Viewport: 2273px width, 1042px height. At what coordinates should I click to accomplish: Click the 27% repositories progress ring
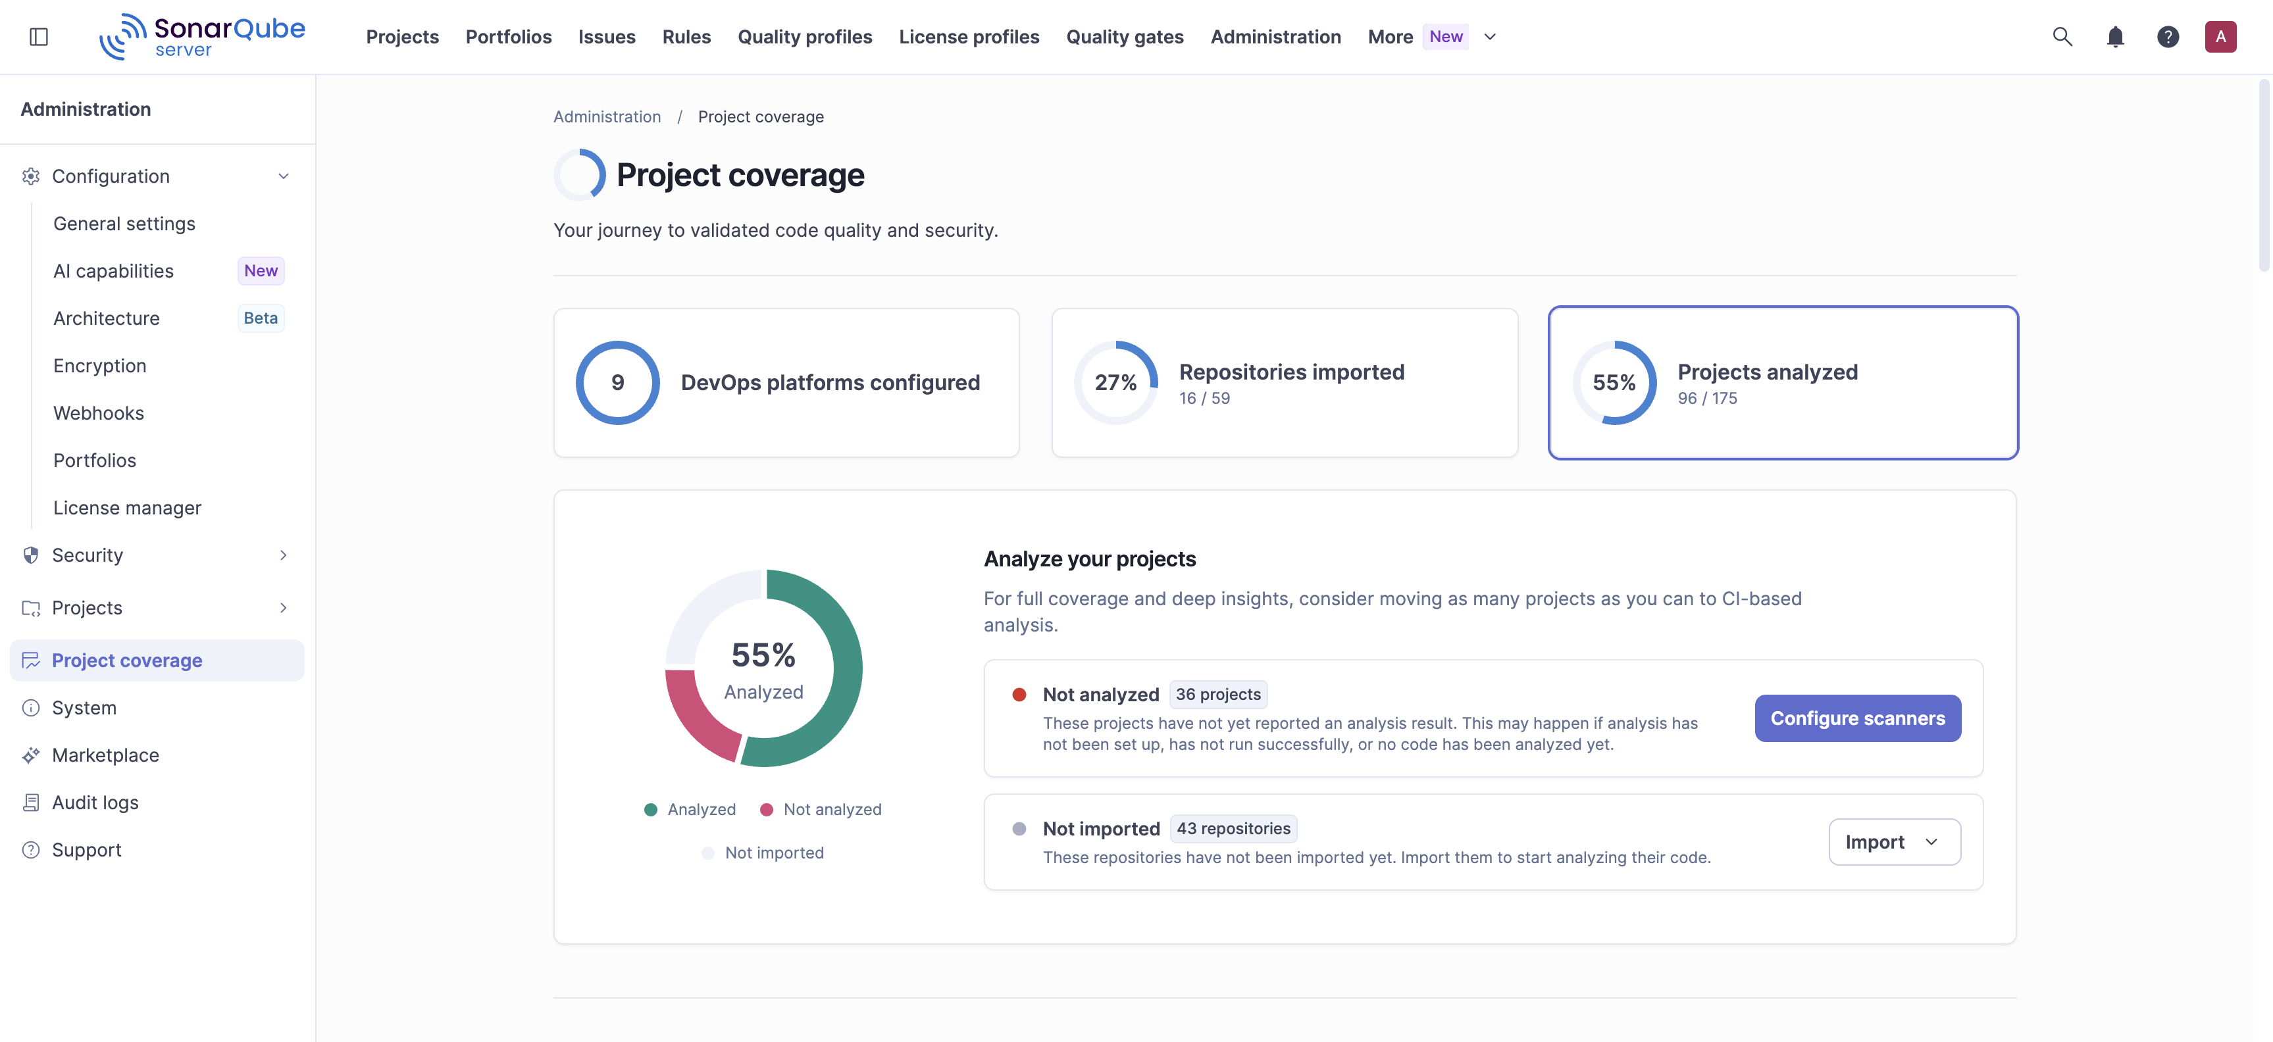1115,382
